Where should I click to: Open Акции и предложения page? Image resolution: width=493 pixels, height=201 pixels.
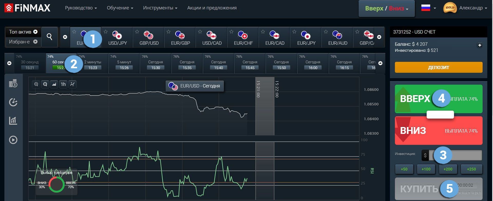(212, 8)
